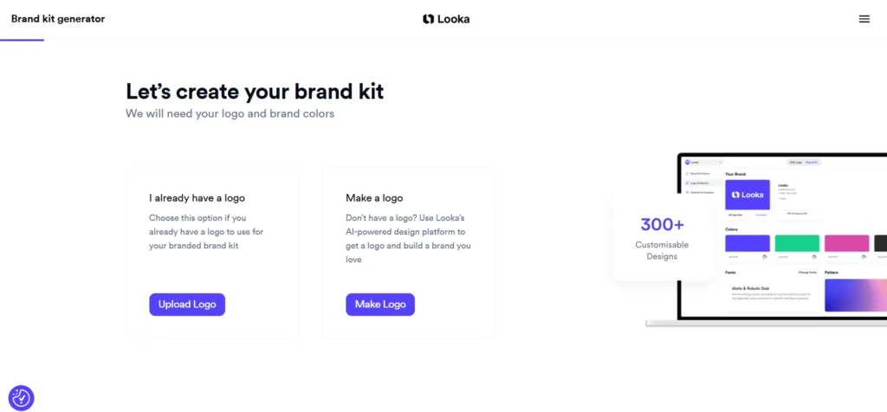Image resolution: width=887 pixels, height=412 pixels.
Task: Click the Upload Logo button
Action: point(187,305)
